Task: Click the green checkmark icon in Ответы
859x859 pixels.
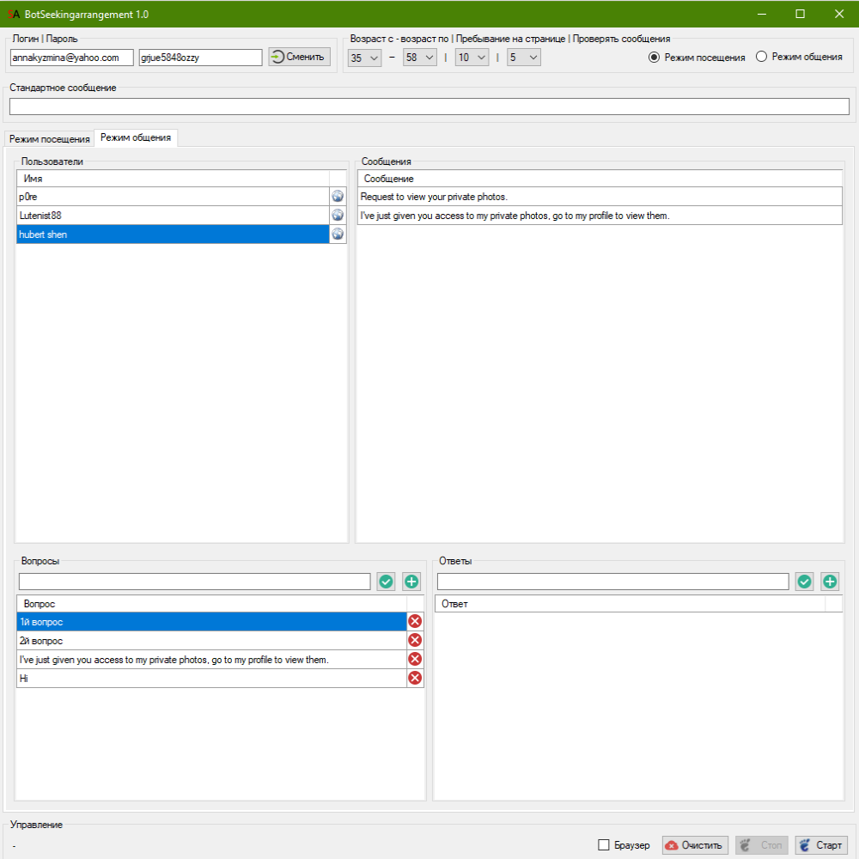Action: 805,582
